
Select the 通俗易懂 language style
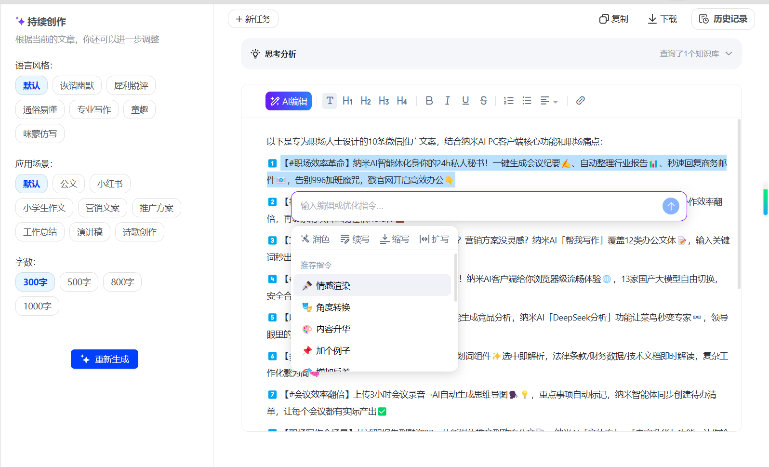coord(40,110)
